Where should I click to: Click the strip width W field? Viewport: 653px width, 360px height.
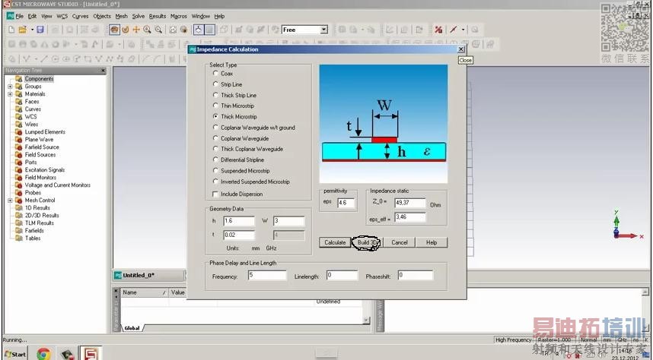click(289, 221)
